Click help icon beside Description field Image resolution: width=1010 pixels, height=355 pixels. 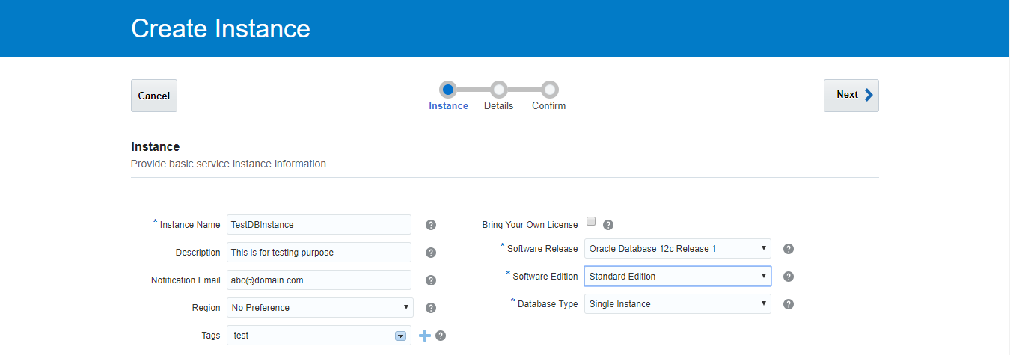(431, 253)
